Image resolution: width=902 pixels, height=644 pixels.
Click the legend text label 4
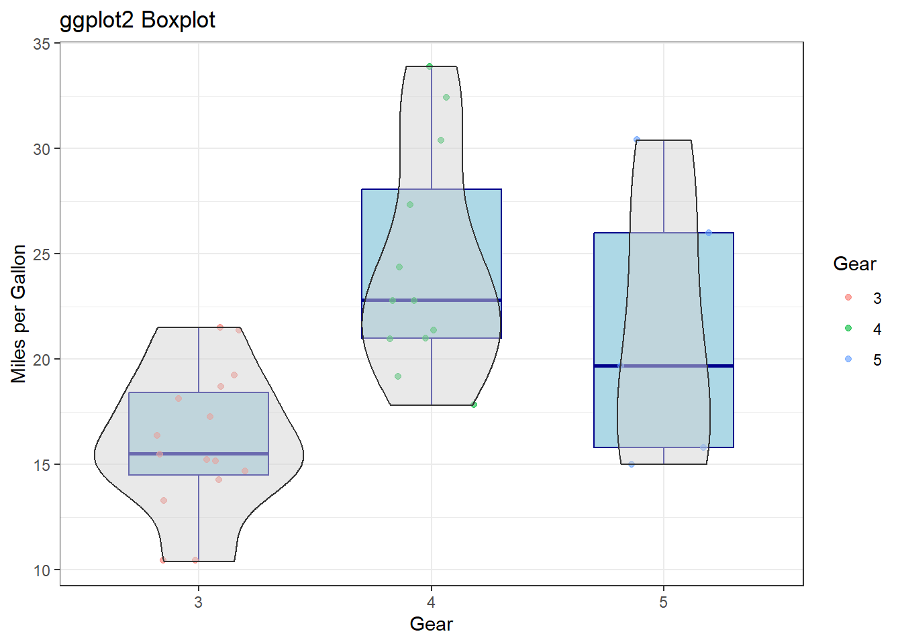click(876, 329)
